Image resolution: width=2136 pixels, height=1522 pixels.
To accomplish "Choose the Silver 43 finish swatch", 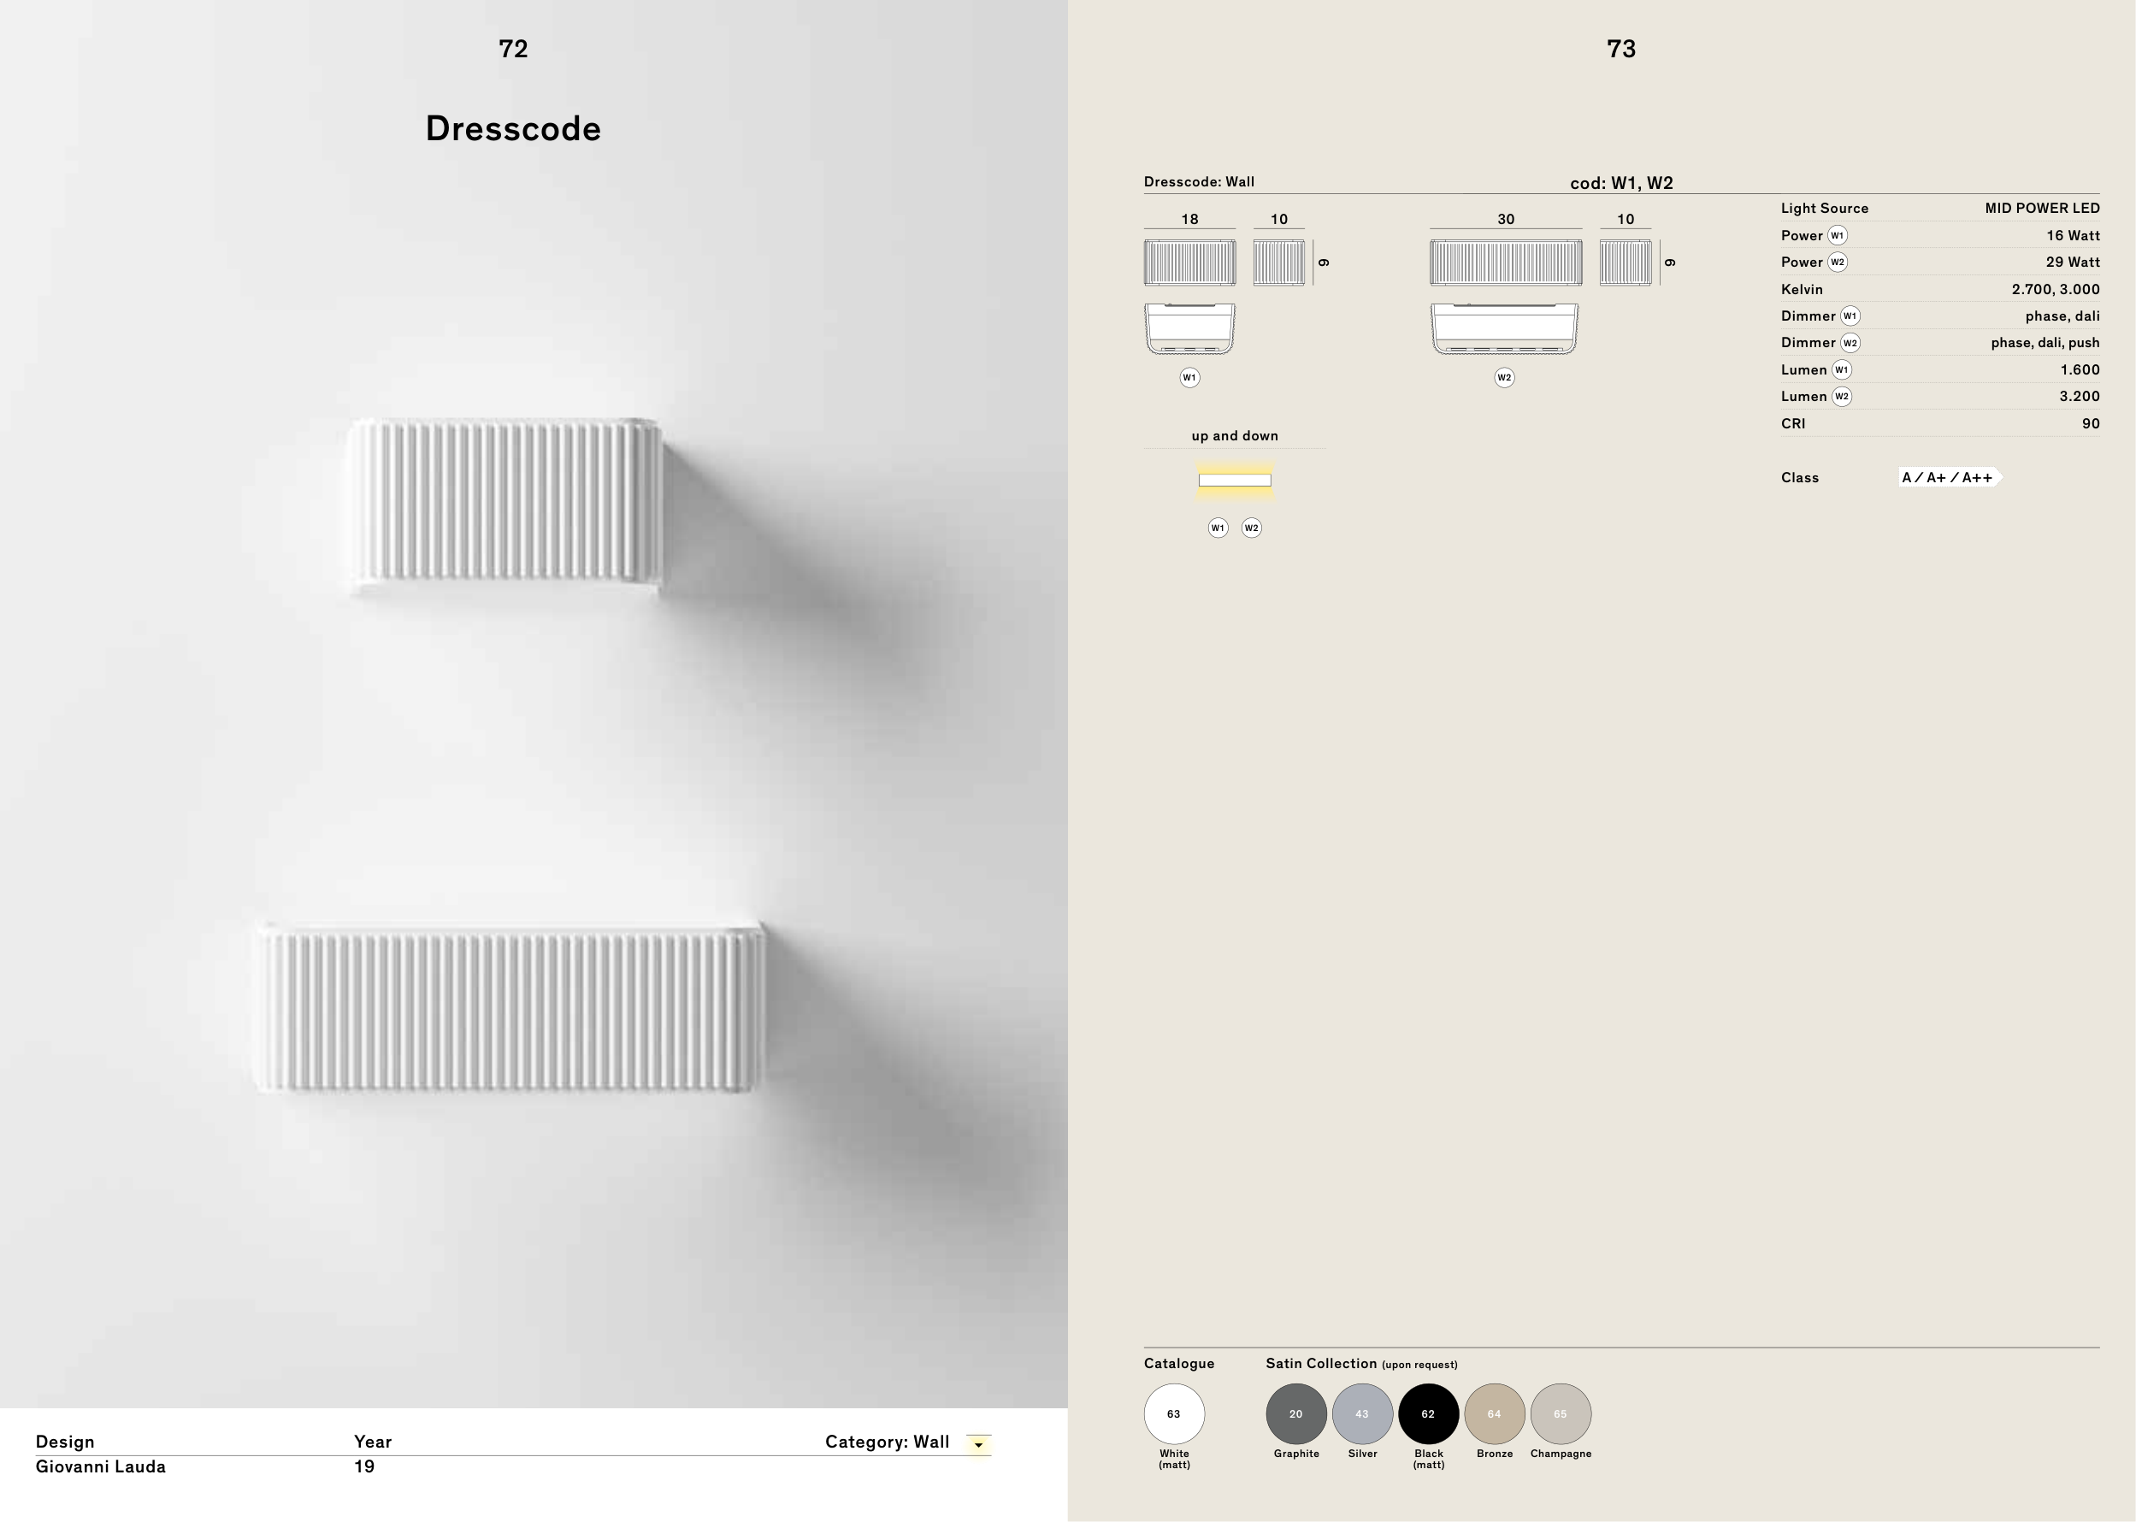I will coord(1362,1413).
